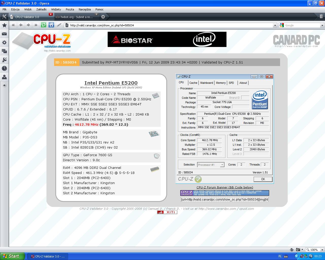Open the Contacts person panel icon
325x260 pixels.
coord(4,77)
